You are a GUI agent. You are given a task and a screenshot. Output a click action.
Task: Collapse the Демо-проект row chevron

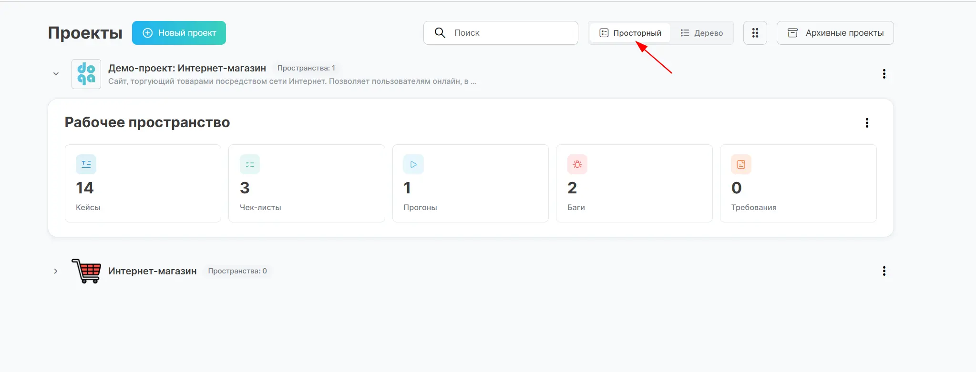[56, 74]
